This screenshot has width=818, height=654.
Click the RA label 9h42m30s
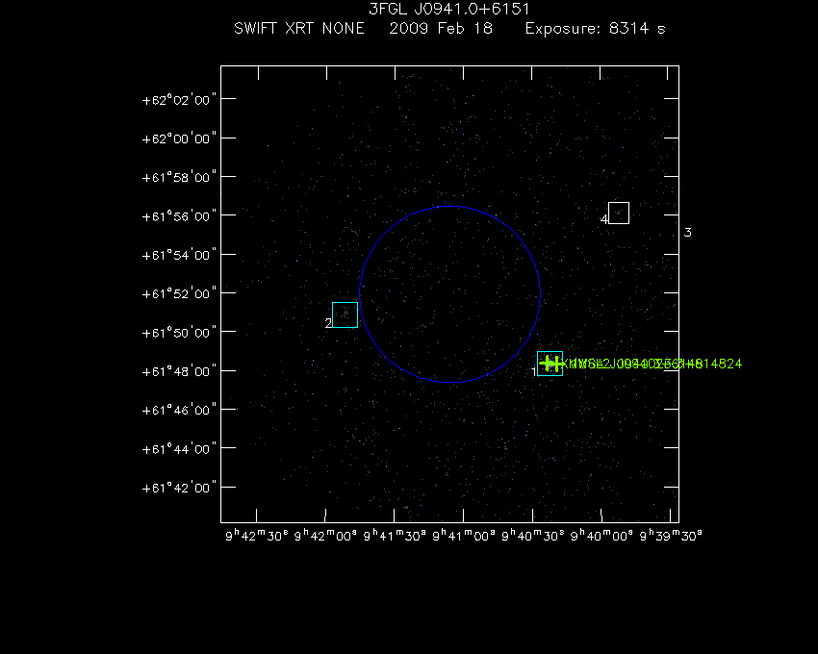(x=256, y=536)
